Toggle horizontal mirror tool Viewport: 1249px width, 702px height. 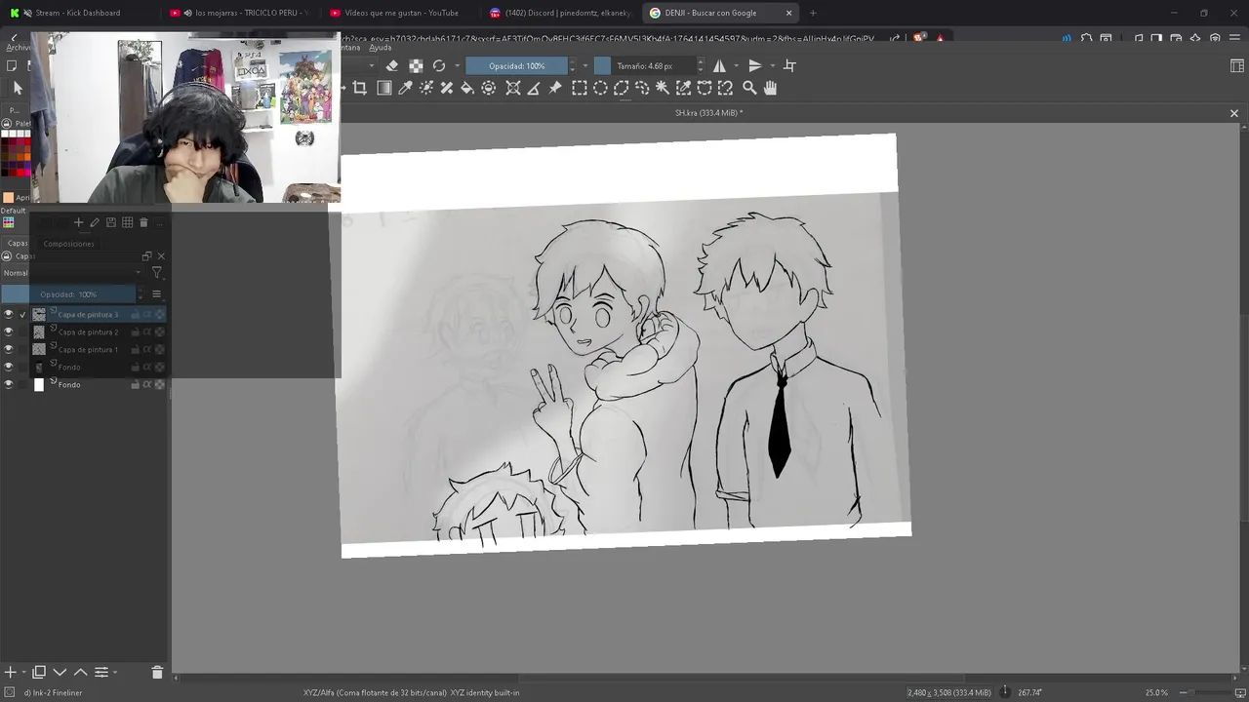tap(719, 65)
